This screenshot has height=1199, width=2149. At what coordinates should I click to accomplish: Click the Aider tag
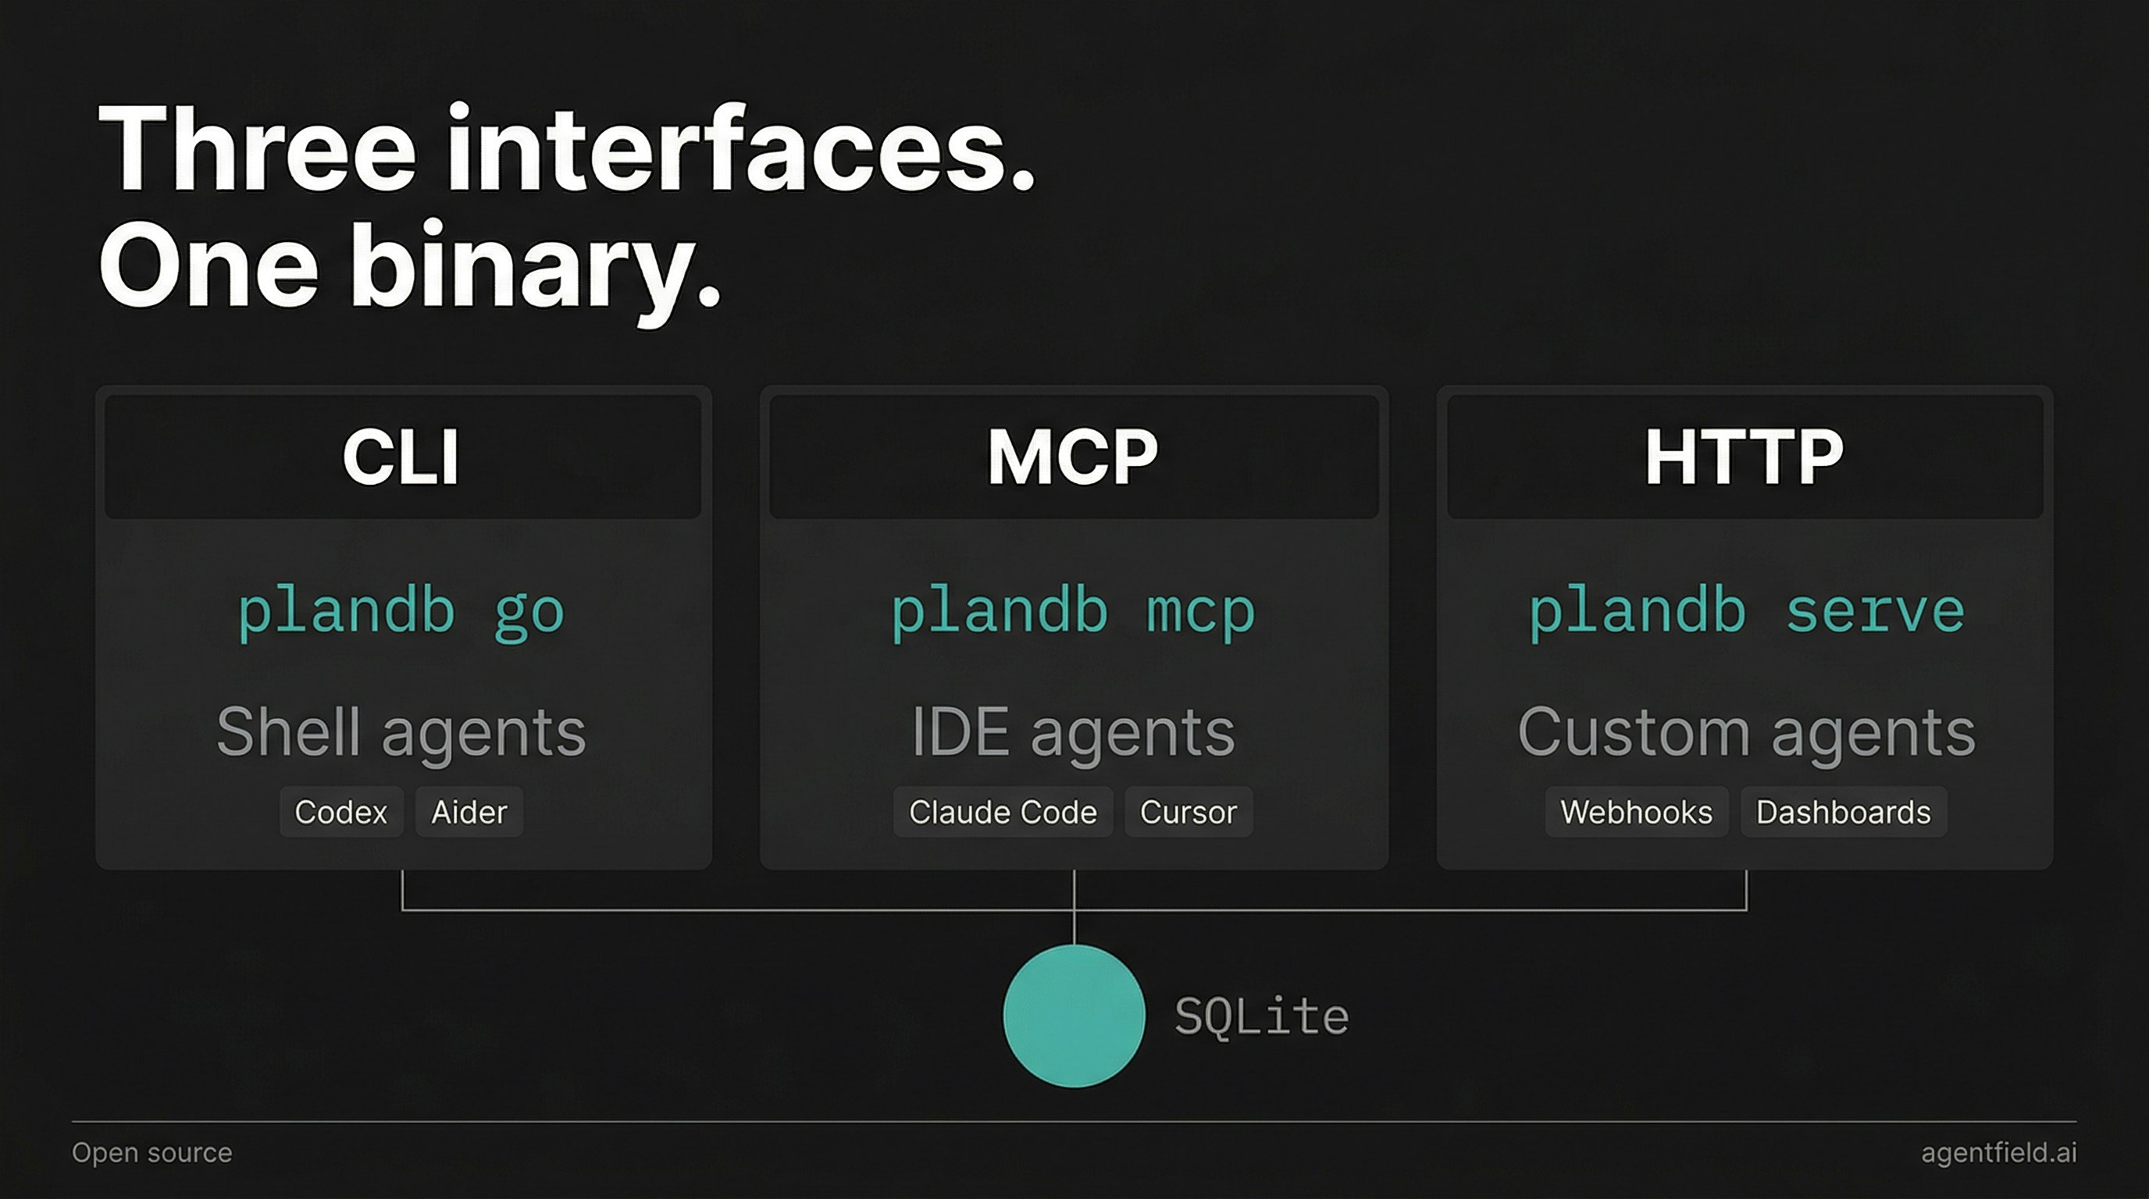[469, 812]
